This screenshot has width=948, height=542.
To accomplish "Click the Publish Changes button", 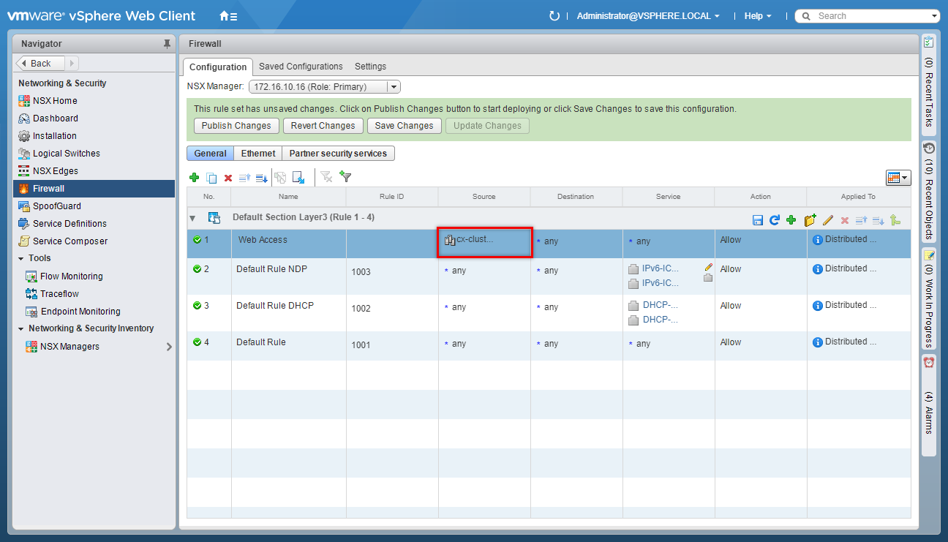I will [x=236, y=126].
